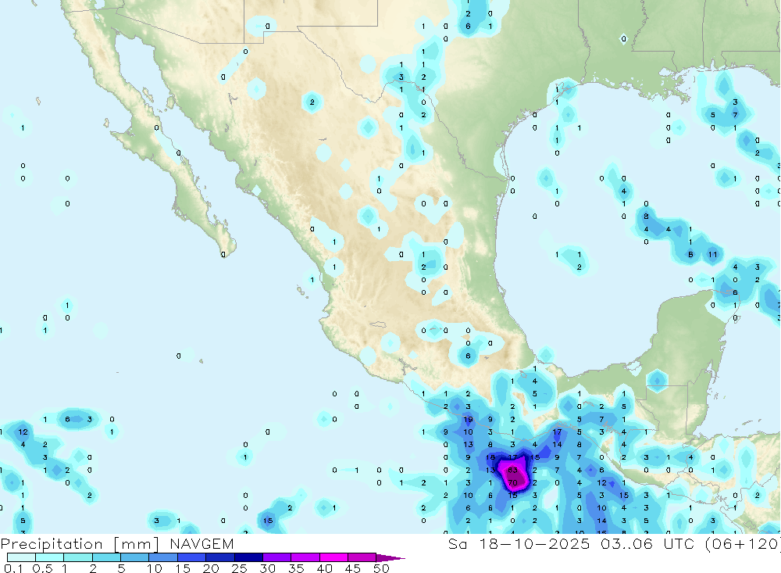781x573 pixels.
Task: Select the 5–10 mm legend color swatch
Action: [135, 557]
